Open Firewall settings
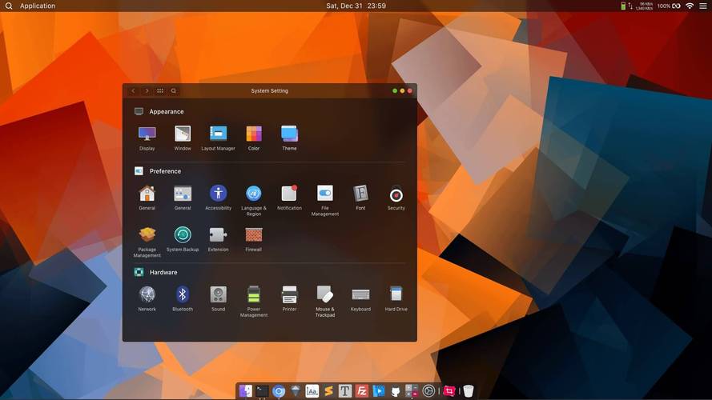 (253, 239)
